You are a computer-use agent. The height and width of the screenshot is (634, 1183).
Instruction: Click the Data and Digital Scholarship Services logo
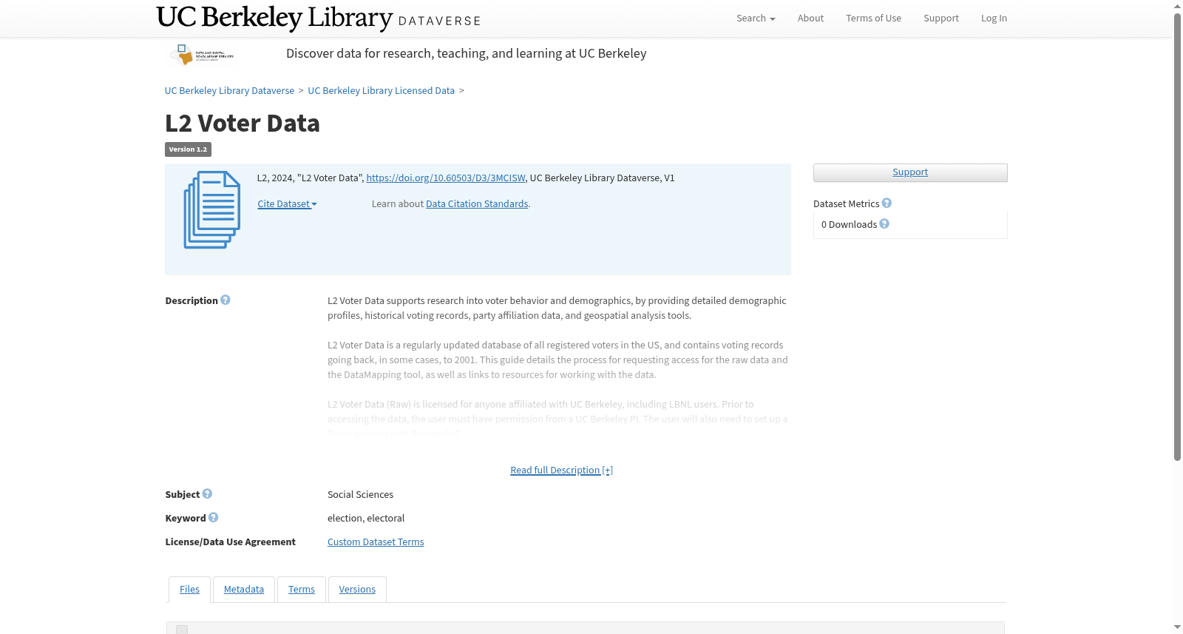click(203, 54)
